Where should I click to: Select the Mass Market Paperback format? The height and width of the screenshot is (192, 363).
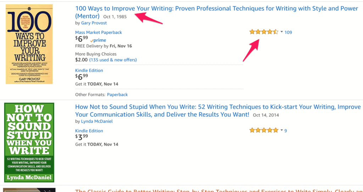99,32
